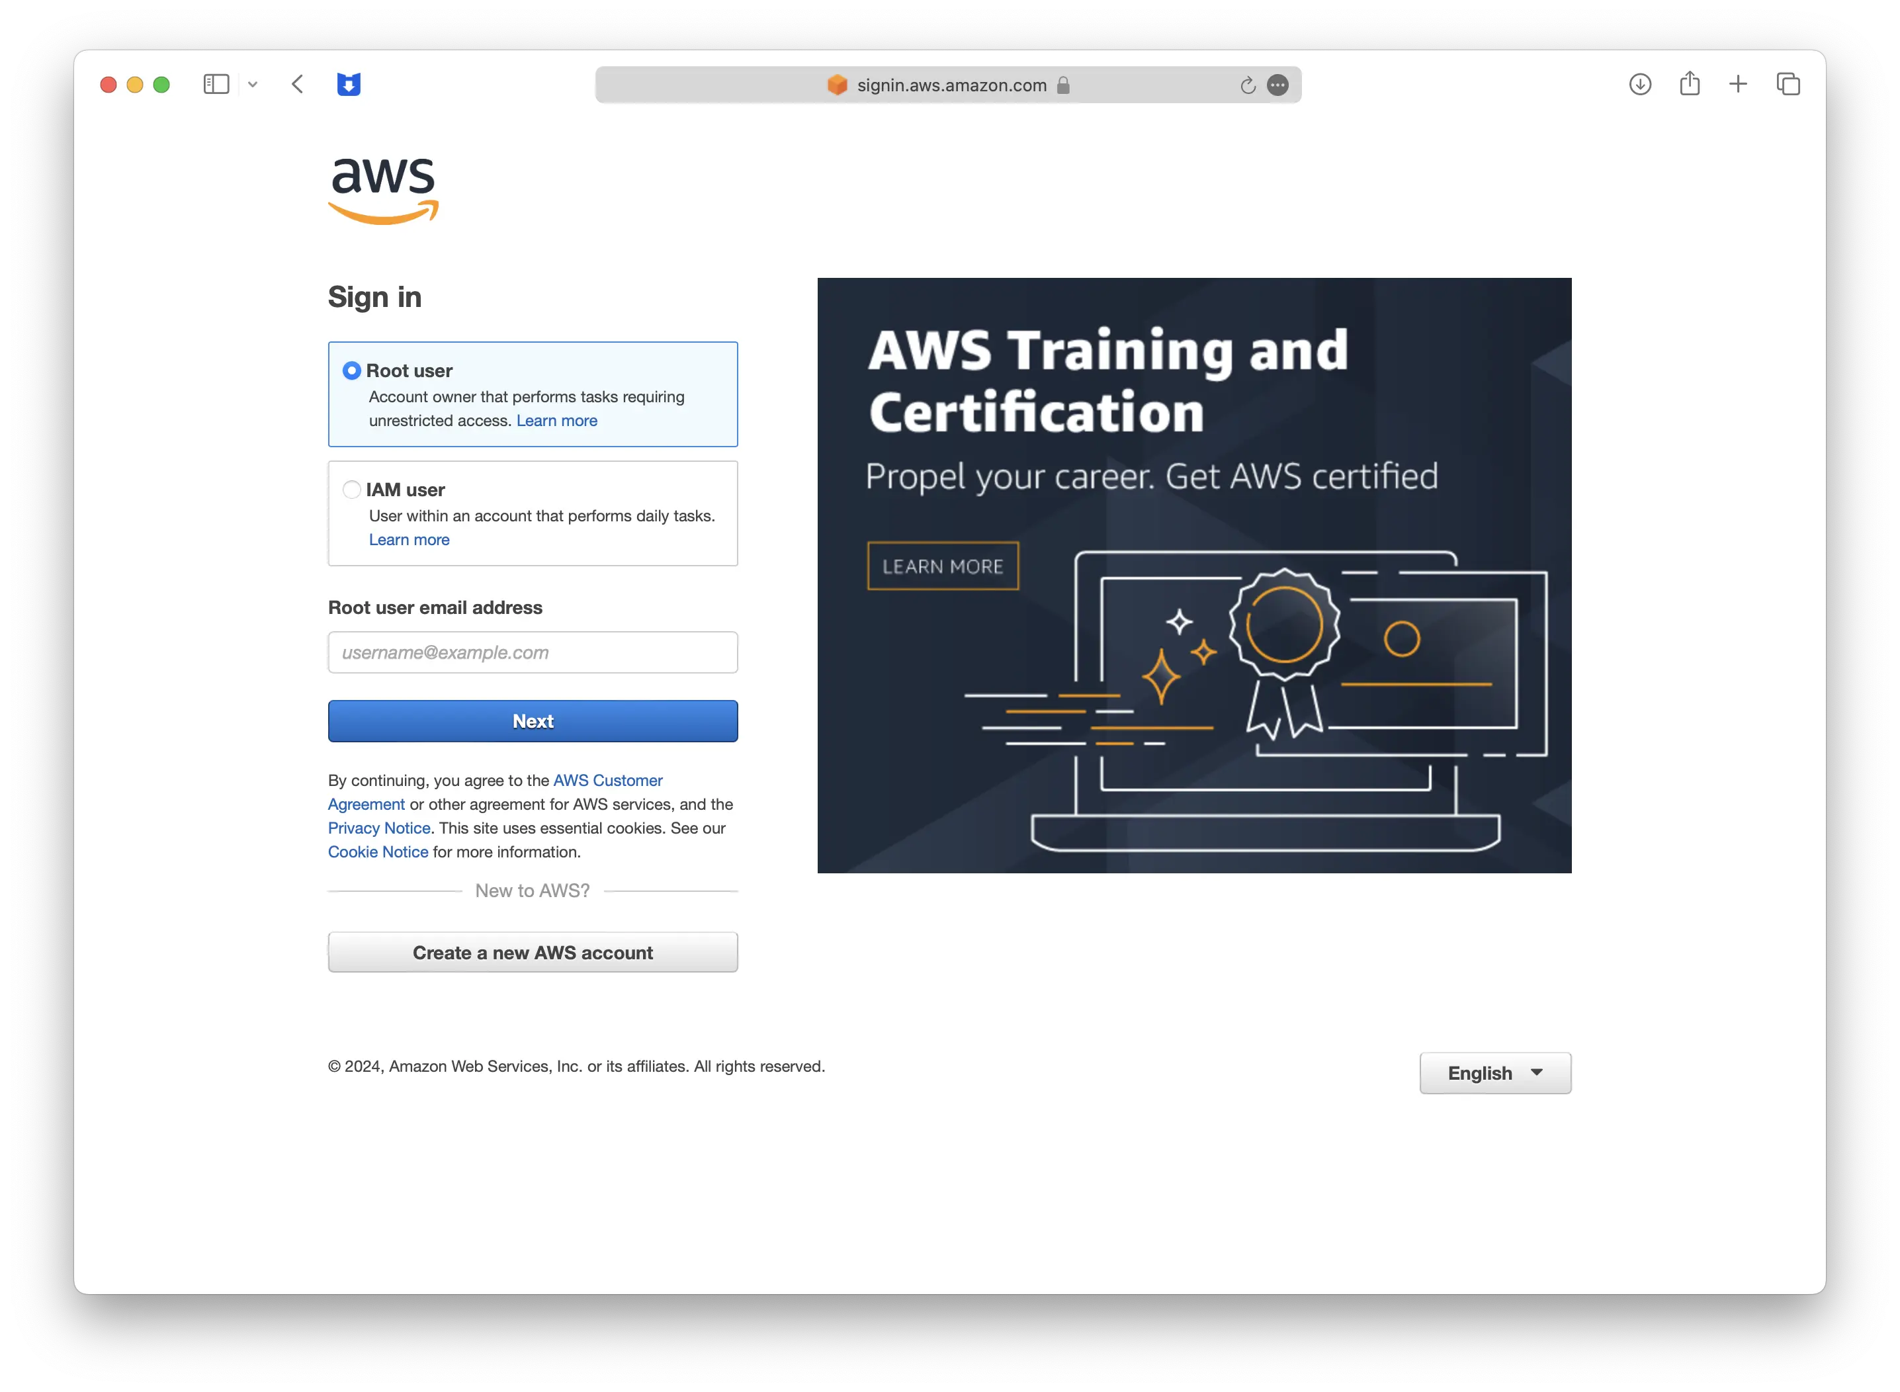Enter full screen with green button

162,84
